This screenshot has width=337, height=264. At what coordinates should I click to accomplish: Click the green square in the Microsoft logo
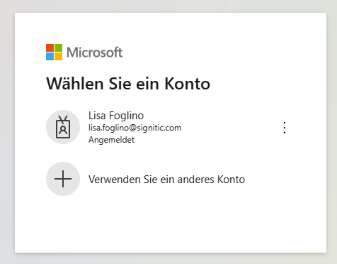pos(59,48)
